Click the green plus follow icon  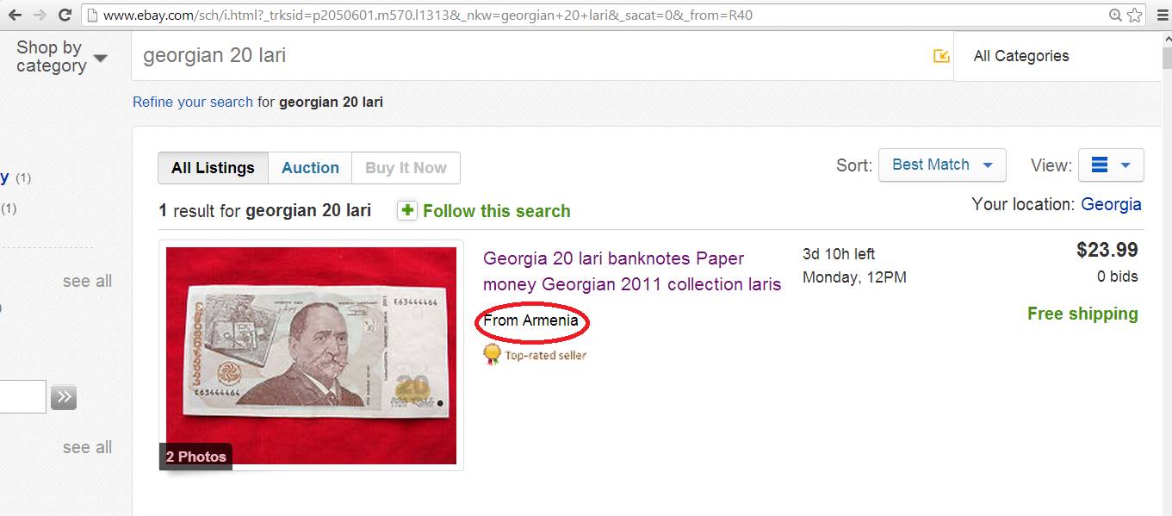(x=406, y=210)
